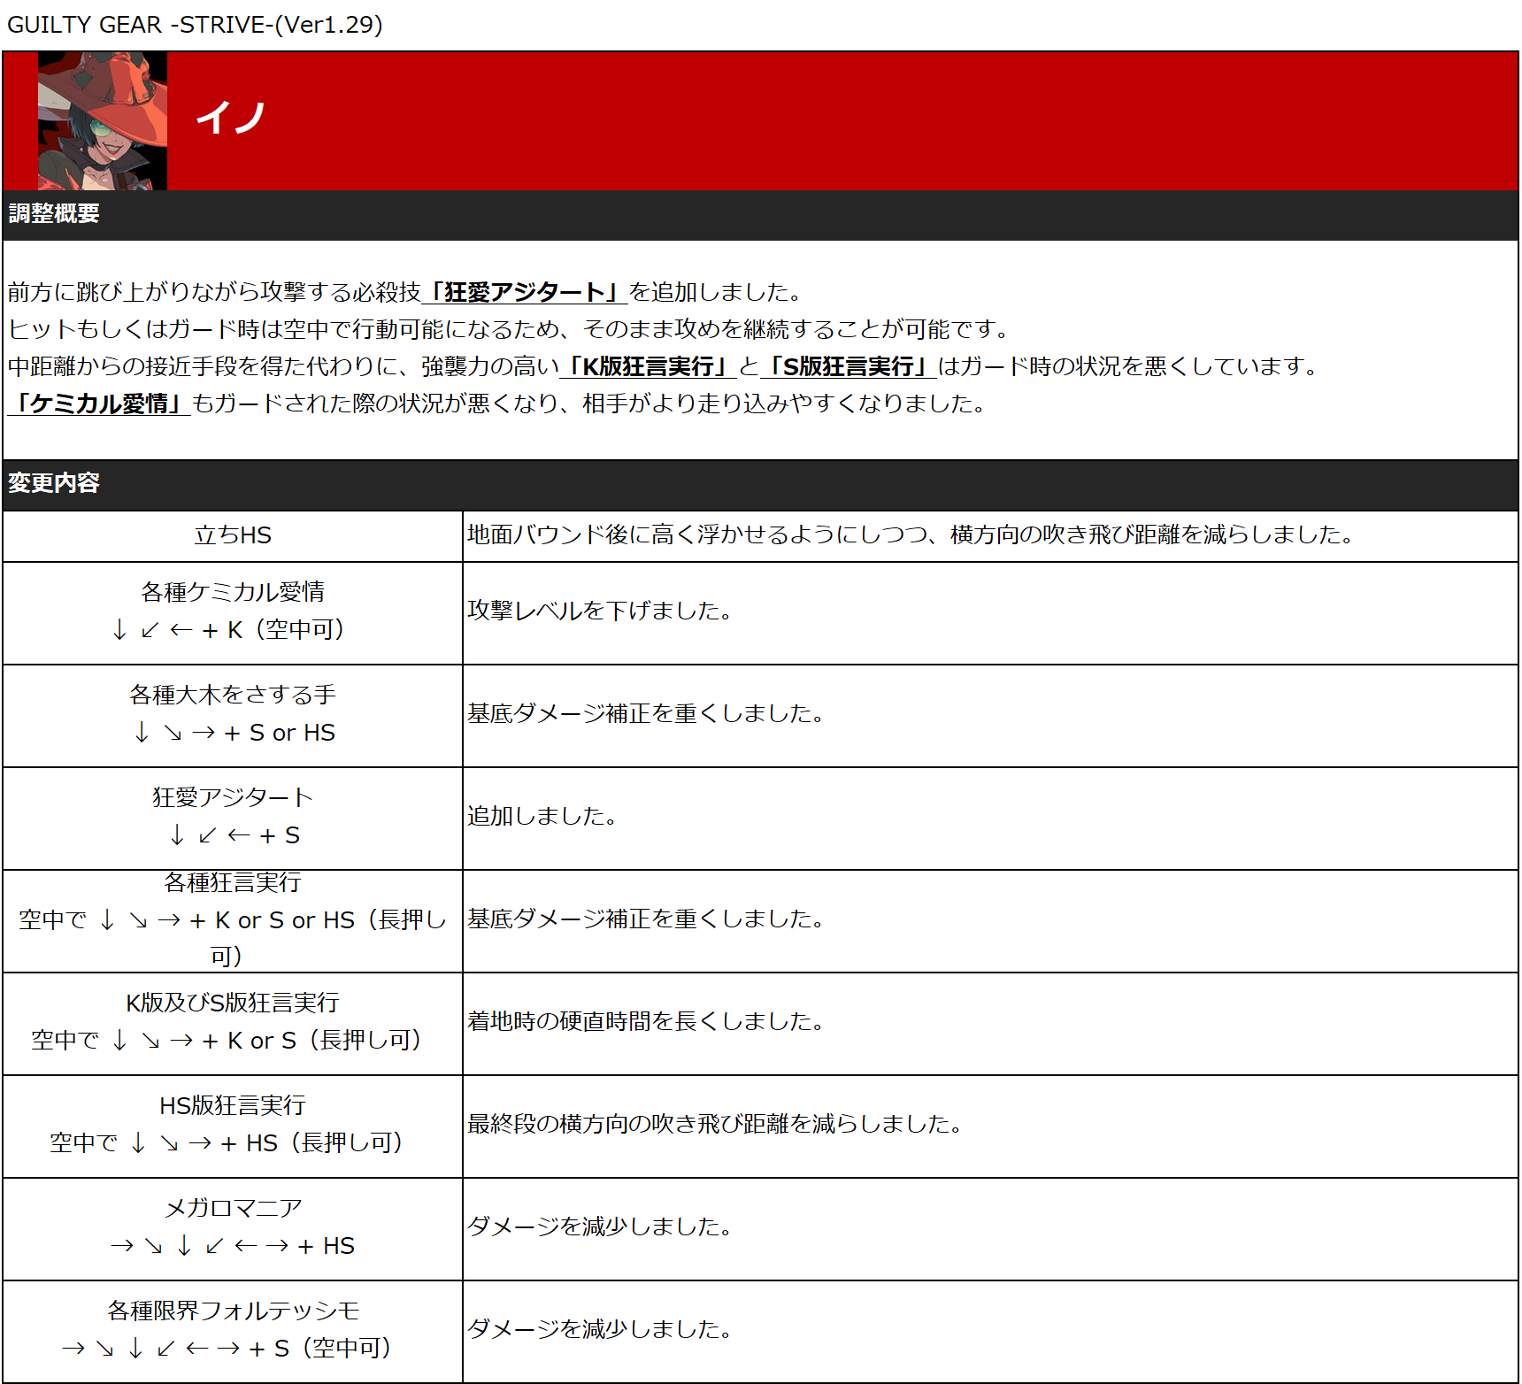Click the 空中で↓↘→＋HS（長押し可）command
The height and width of the screenshot is (1384, 1522).
pos(227,1142)
